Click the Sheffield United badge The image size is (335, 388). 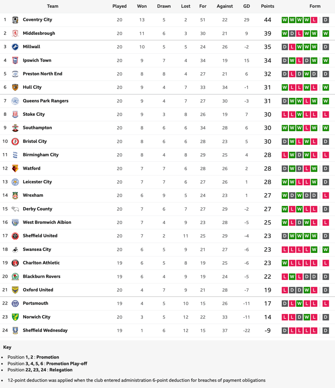click(15, 236)
